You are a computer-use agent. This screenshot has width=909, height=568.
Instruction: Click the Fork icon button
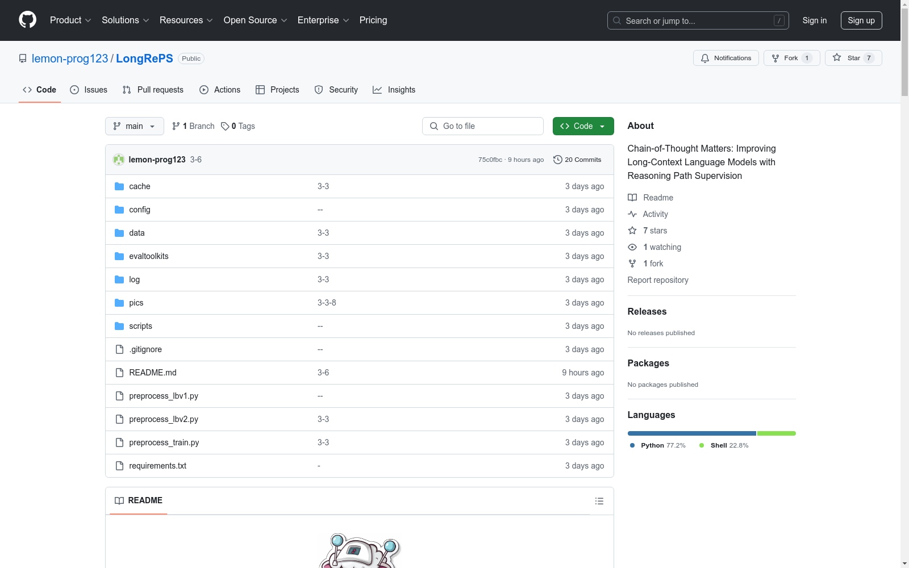tap(775, 58)
